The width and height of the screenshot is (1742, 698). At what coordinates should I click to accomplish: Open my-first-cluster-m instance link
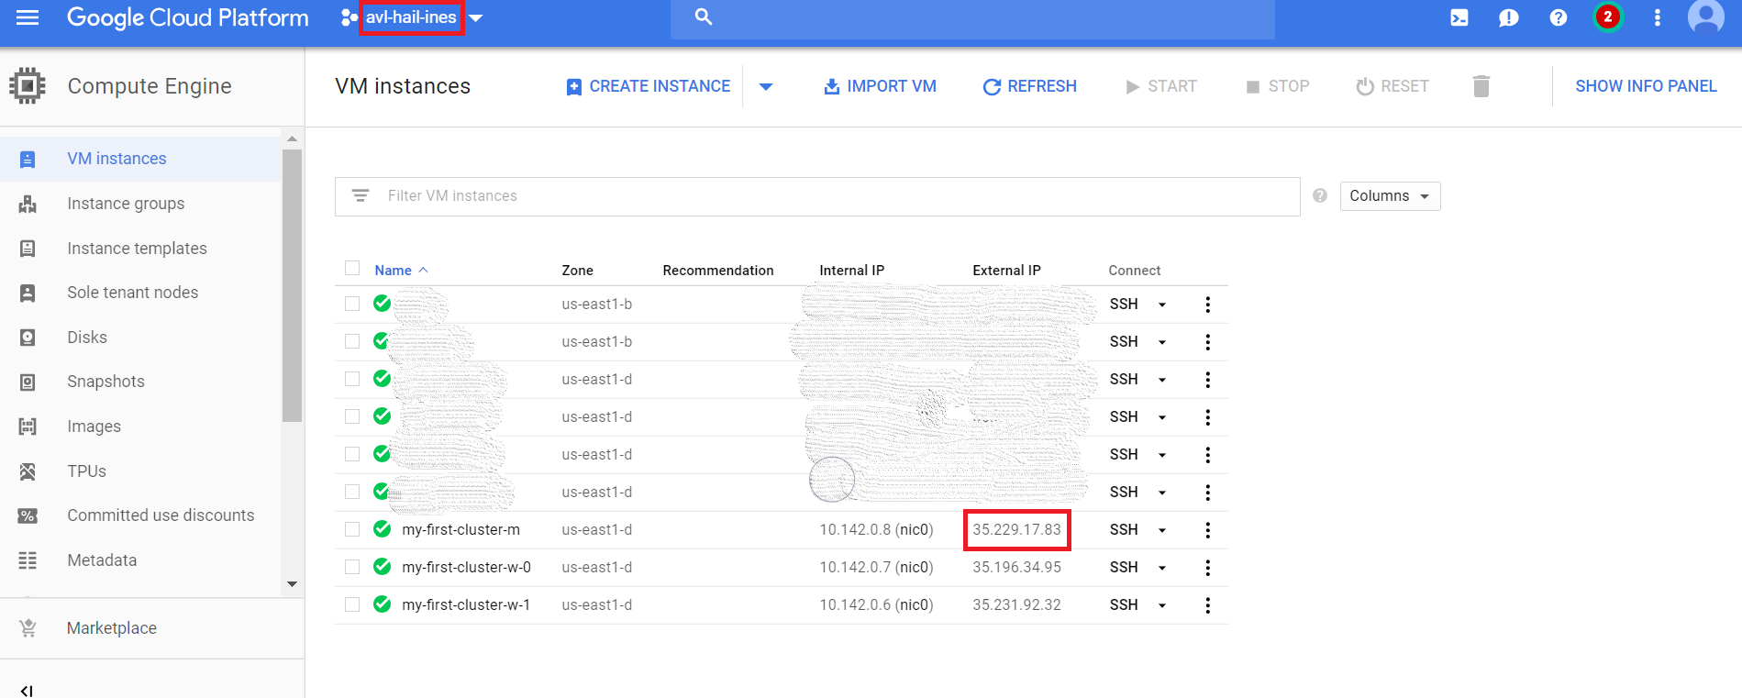coord(460,530)
